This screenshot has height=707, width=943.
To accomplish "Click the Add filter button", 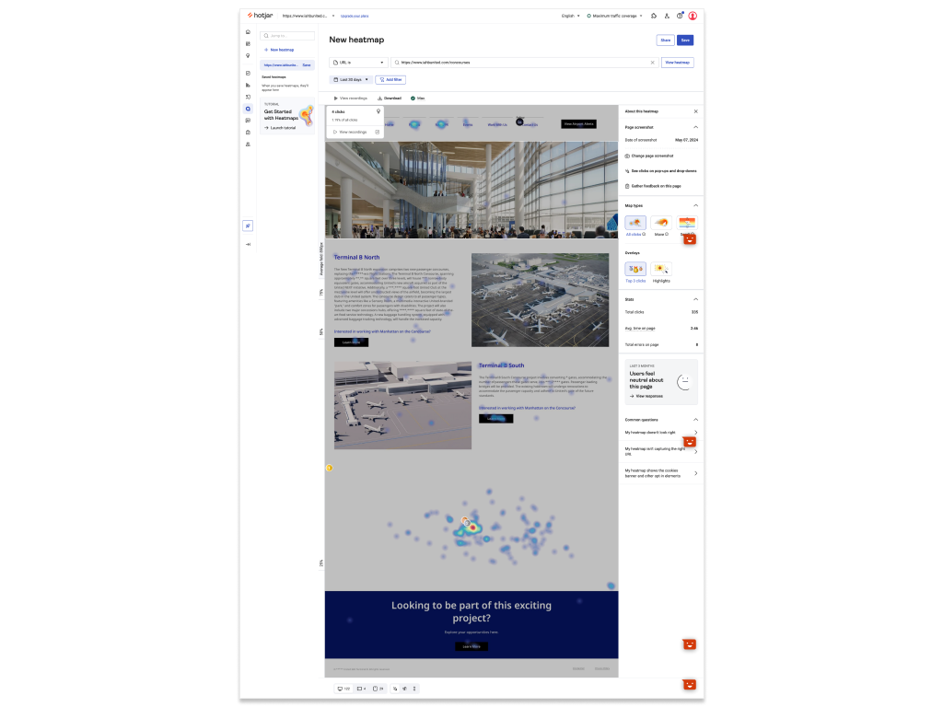I will click(390, 79).
